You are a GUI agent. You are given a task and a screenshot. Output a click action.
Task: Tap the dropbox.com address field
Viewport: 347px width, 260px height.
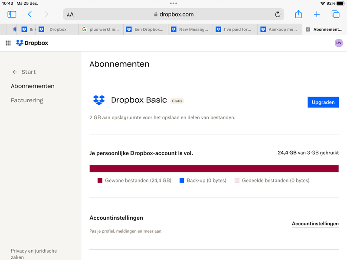point(173,14)
